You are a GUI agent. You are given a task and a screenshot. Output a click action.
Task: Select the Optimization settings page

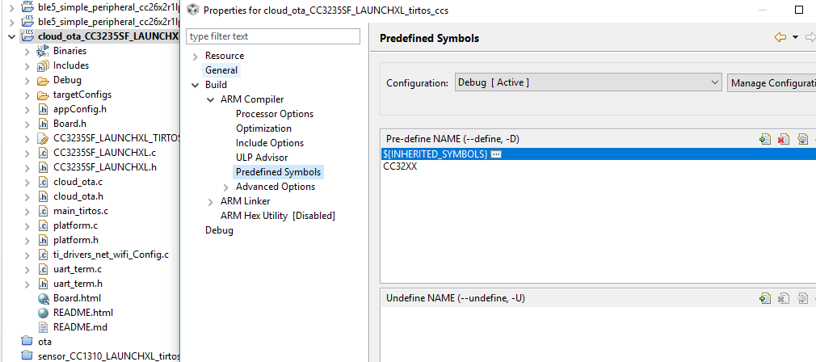coord(263,128)
